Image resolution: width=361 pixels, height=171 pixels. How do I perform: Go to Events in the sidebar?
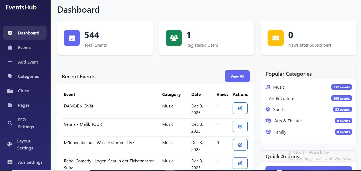[24, 48]
